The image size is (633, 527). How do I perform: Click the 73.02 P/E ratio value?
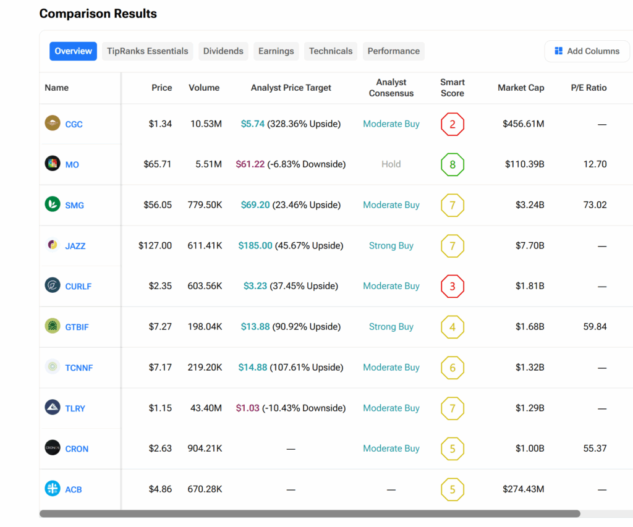coord(595,205)
